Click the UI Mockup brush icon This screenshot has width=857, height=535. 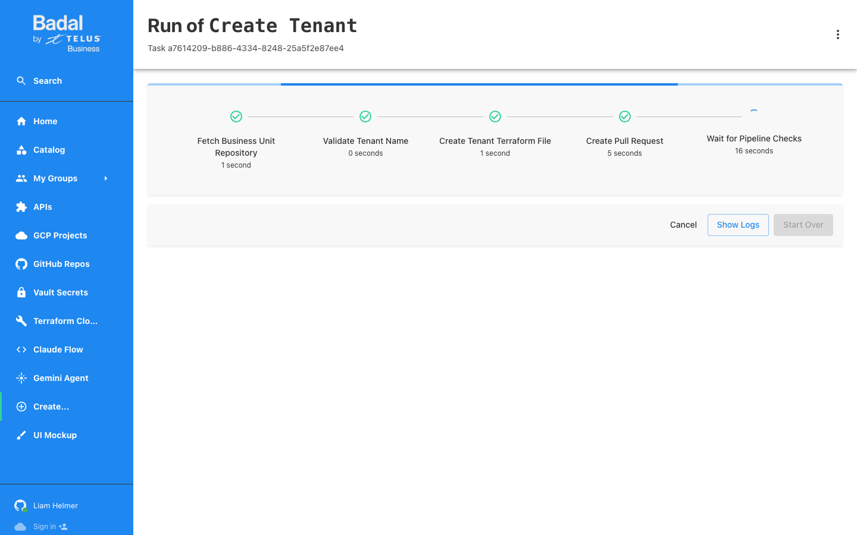click(x=21, y=435)
